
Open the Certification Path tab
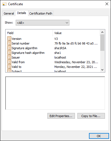point(41,13)
